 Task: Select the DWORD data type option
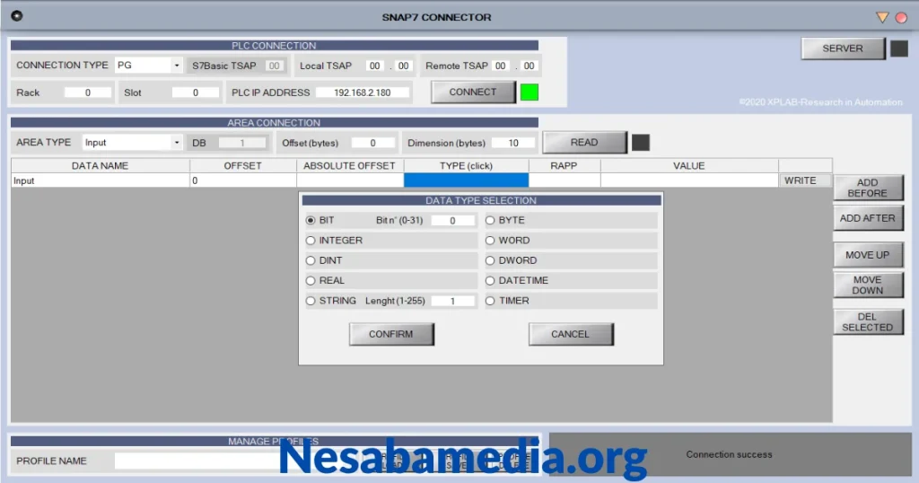[x=490, y=260]
